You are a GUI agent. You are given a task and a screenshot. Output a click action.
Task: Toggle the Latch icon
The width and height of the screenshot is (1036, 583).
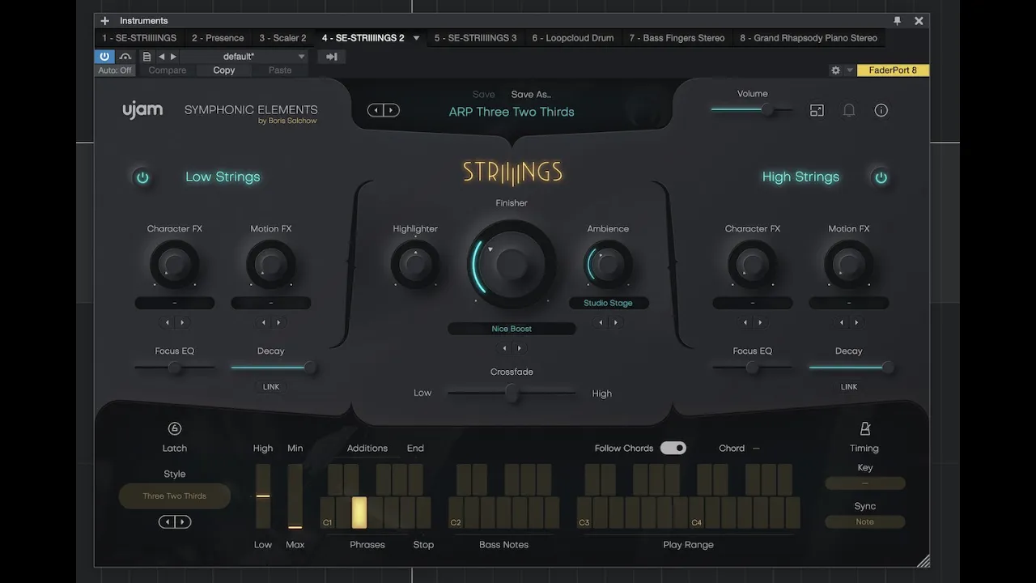click(175, 429)
